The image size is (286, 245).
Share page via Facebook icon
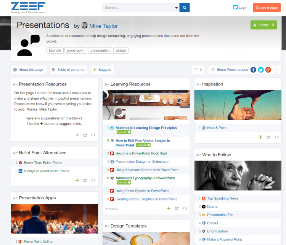[x=253, y=70]
